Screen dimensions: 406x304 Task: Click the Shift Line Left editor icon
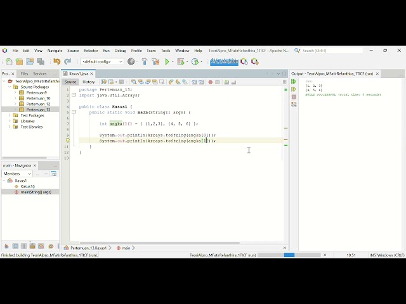194,82
